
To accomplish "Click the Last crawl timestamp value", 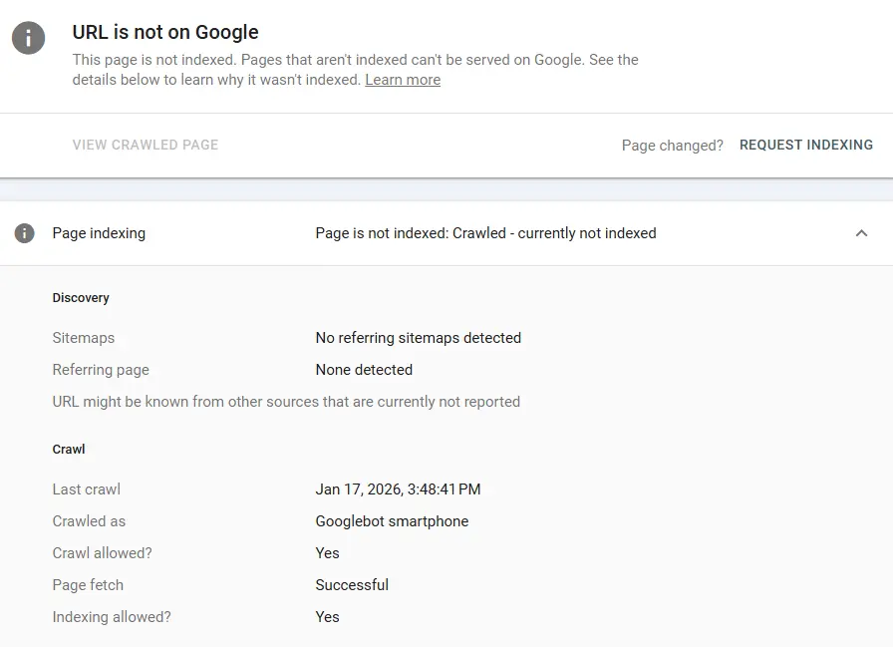I will pos(398,489).
